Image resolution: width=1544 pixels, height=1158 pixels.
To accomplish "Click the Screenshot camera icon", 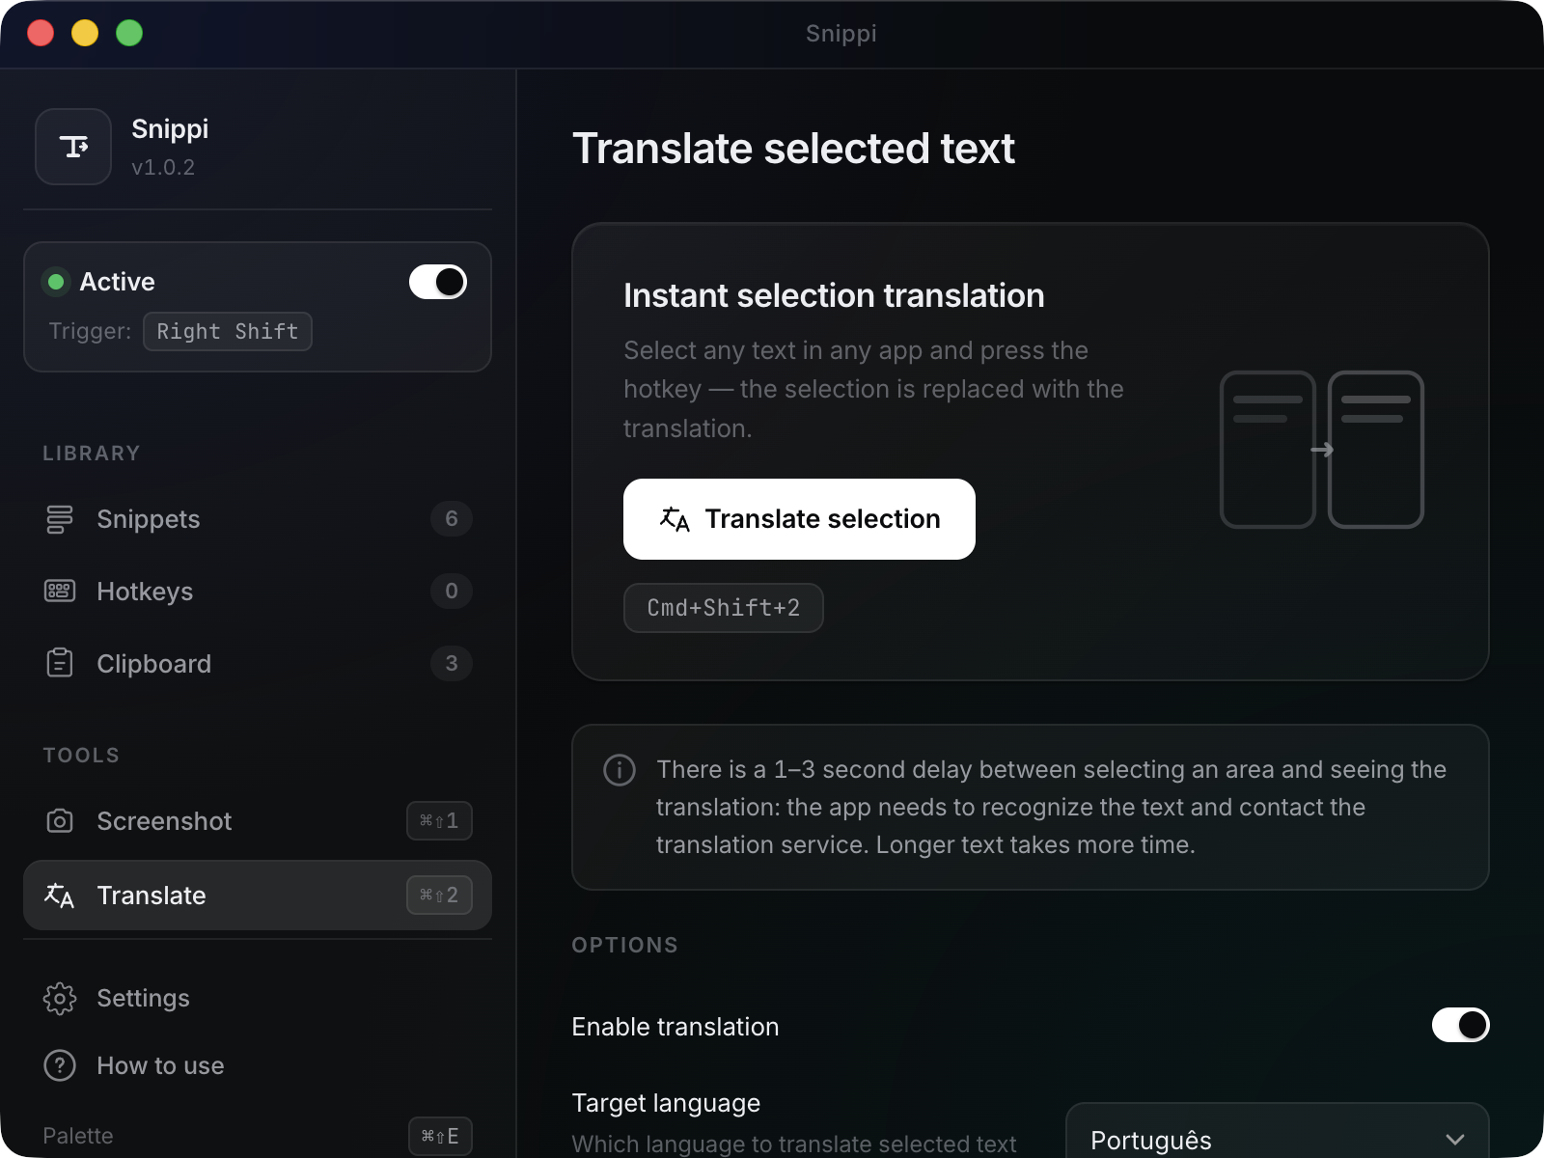I will pyautogui.click(x=60, y=821).
